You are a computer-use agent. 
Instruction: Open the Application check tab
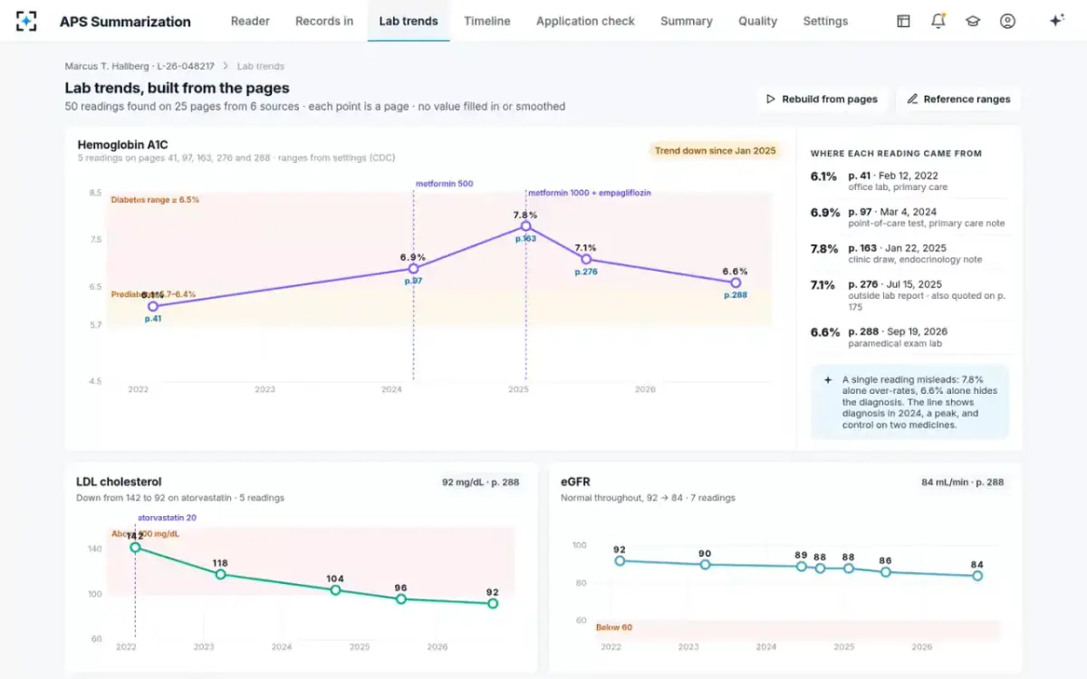[x=585, y=21]
